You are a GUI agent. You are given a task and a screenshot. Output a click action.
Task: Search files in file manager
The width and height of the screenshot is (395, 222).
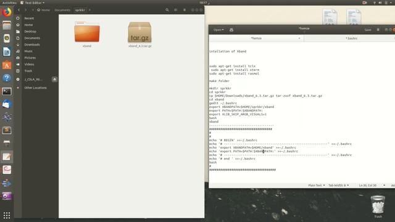[167, 10]
